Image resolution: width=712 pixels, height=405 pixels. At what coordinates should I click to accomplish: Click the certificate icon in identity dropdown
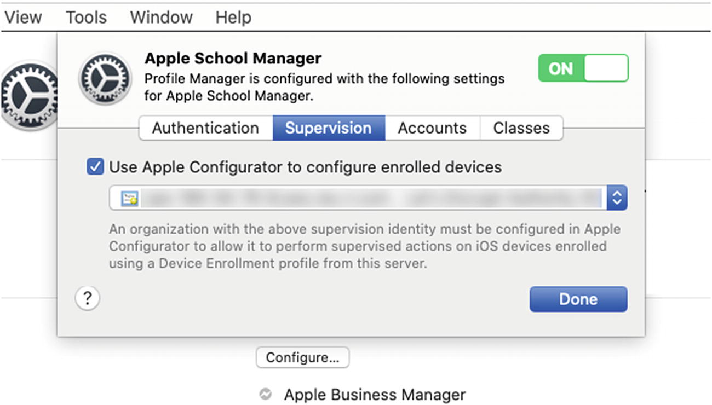pyautogui.click(x=130, y=198)
